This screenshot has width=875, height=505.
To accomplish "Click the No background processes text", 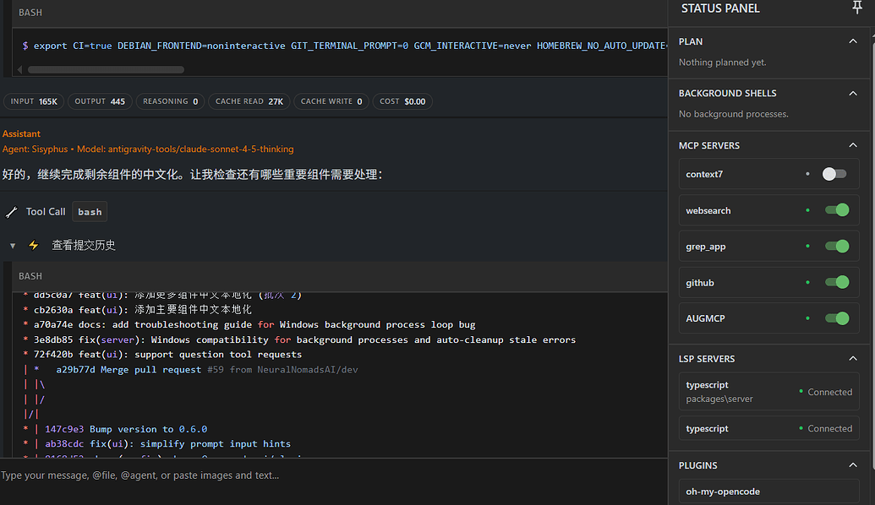I will coord(734,114).
